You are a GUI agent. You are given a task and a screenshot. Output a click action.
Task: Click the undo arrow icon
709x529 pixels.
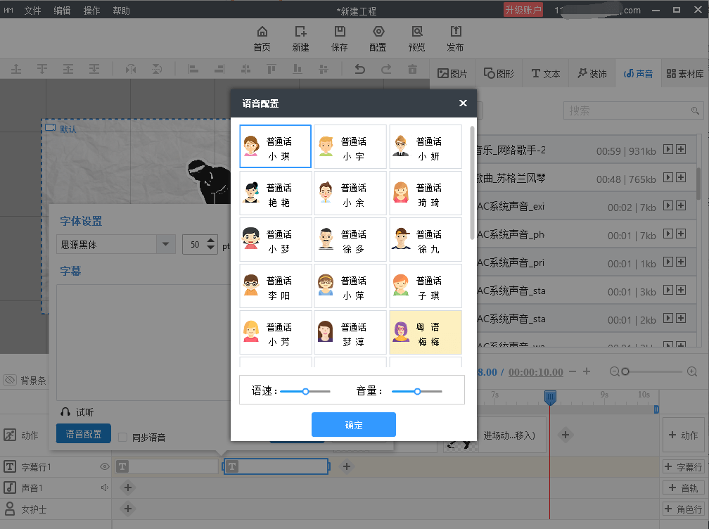click(x=360, y=69)
